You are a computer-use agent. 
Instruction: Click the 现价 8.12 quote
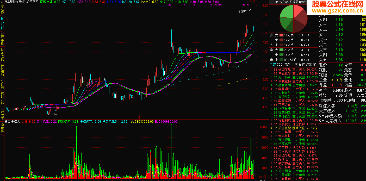(x=331, y=65)
